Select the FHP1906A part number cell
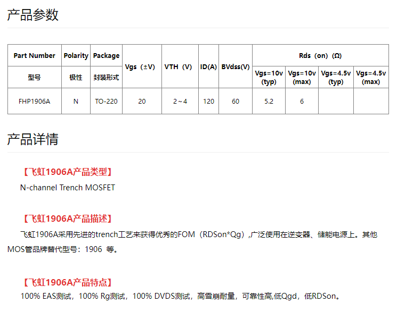Screen dimensions: 405x311 34,101
